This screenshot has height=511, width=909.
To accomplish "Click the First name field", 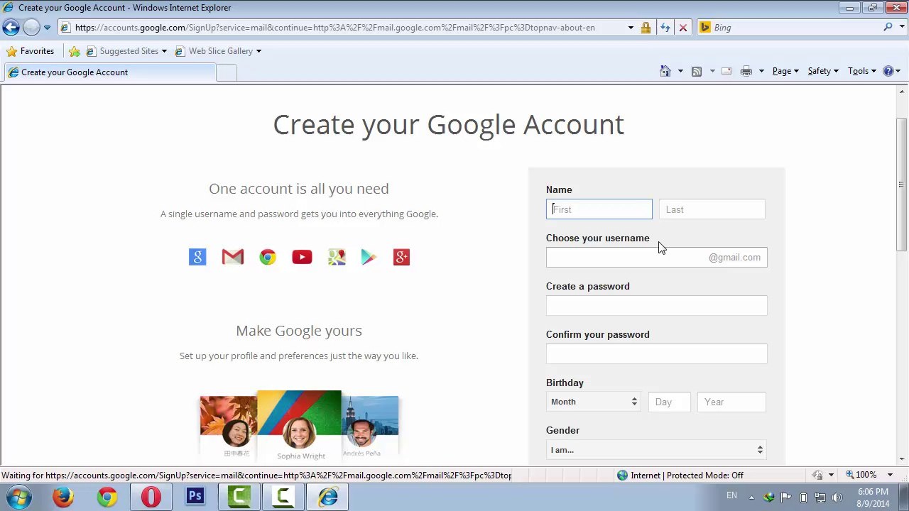I will point(599,209).
